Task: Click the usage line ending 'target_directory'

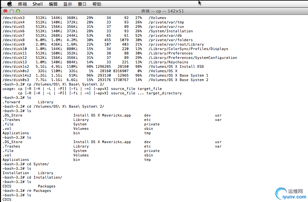Action: [x=100, y=93]
